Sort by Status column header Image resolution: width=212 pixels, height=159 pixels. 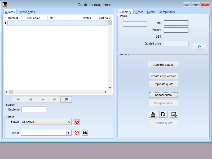click(90, 18)
